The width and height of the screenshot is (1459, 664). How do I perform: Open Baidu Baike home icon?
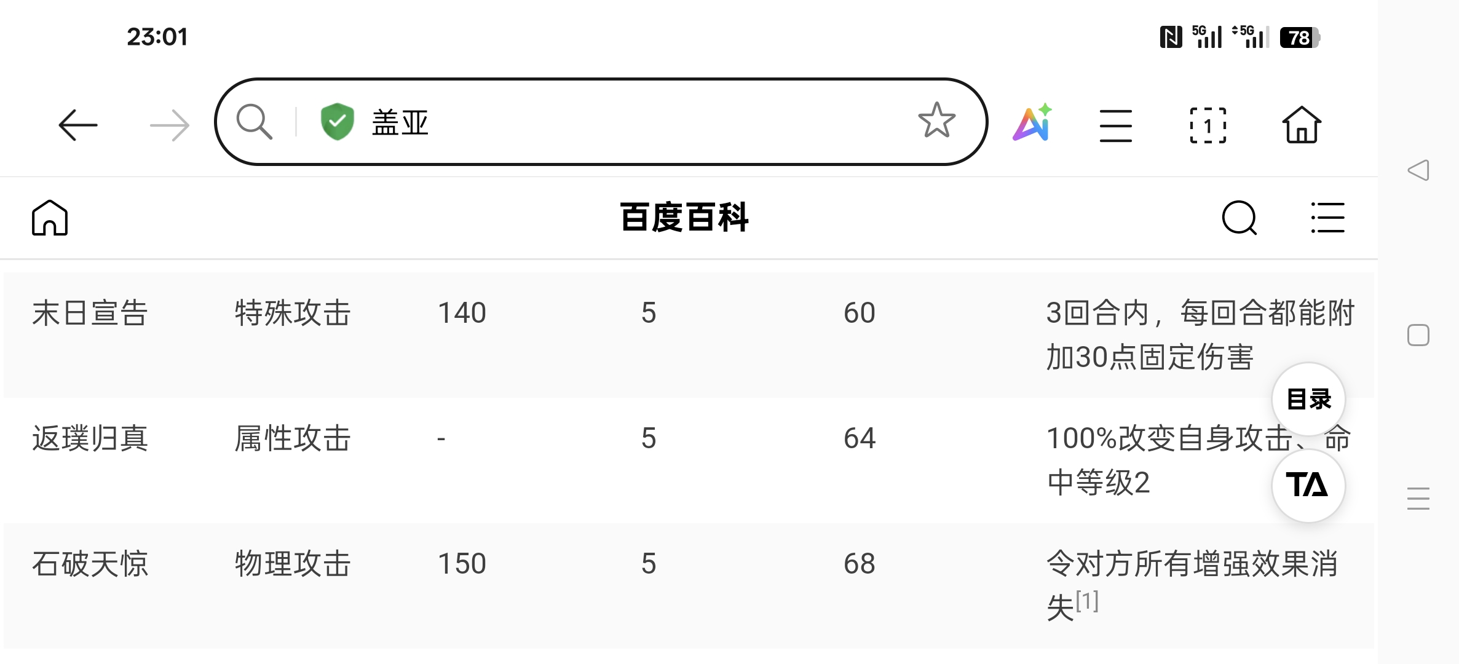click(x=50, y=218)
